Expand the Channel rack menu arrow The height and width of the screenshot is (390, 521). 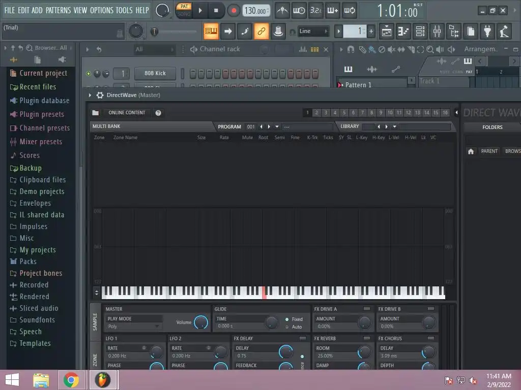click(x=88, y=49)
